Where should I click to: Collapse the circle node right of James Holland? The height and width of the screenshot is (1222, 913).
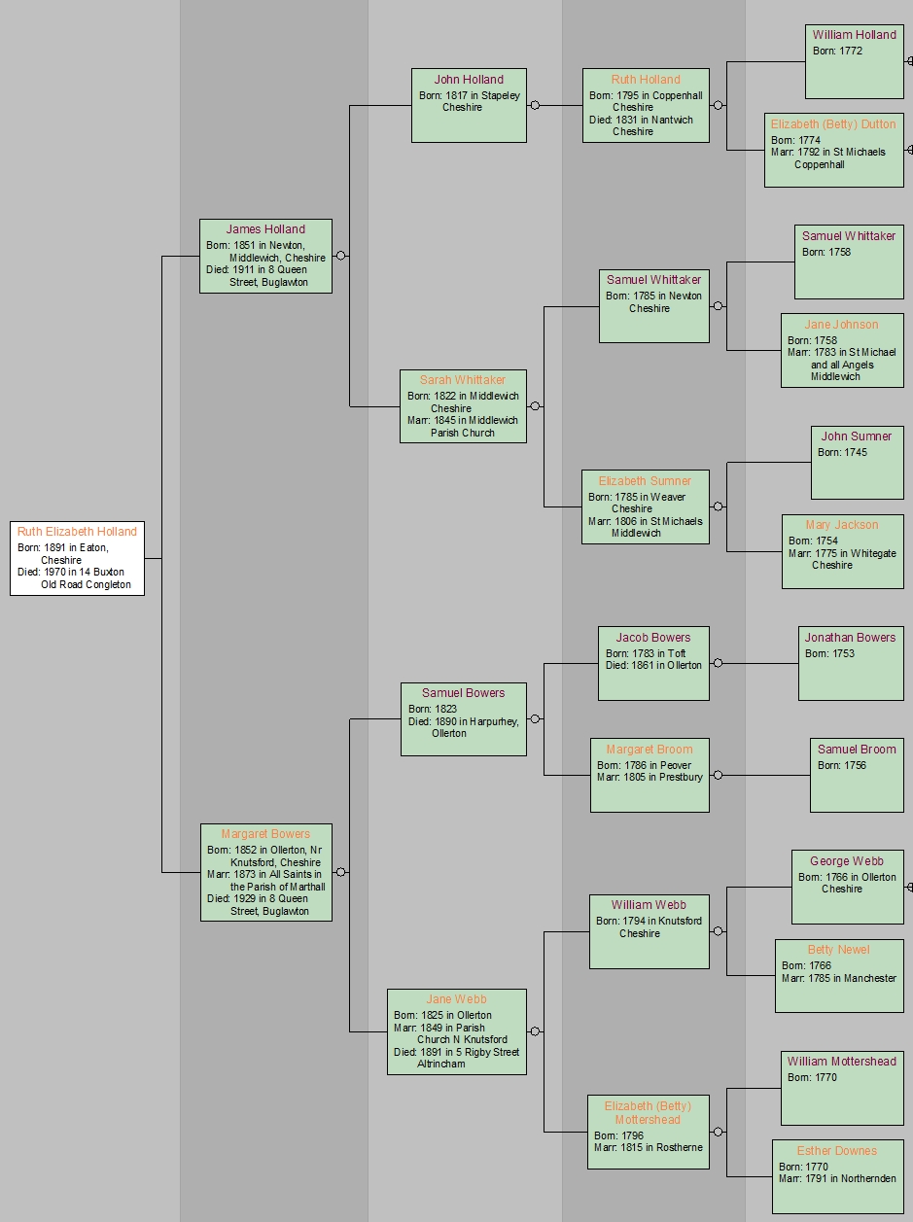tap(340, 256)
